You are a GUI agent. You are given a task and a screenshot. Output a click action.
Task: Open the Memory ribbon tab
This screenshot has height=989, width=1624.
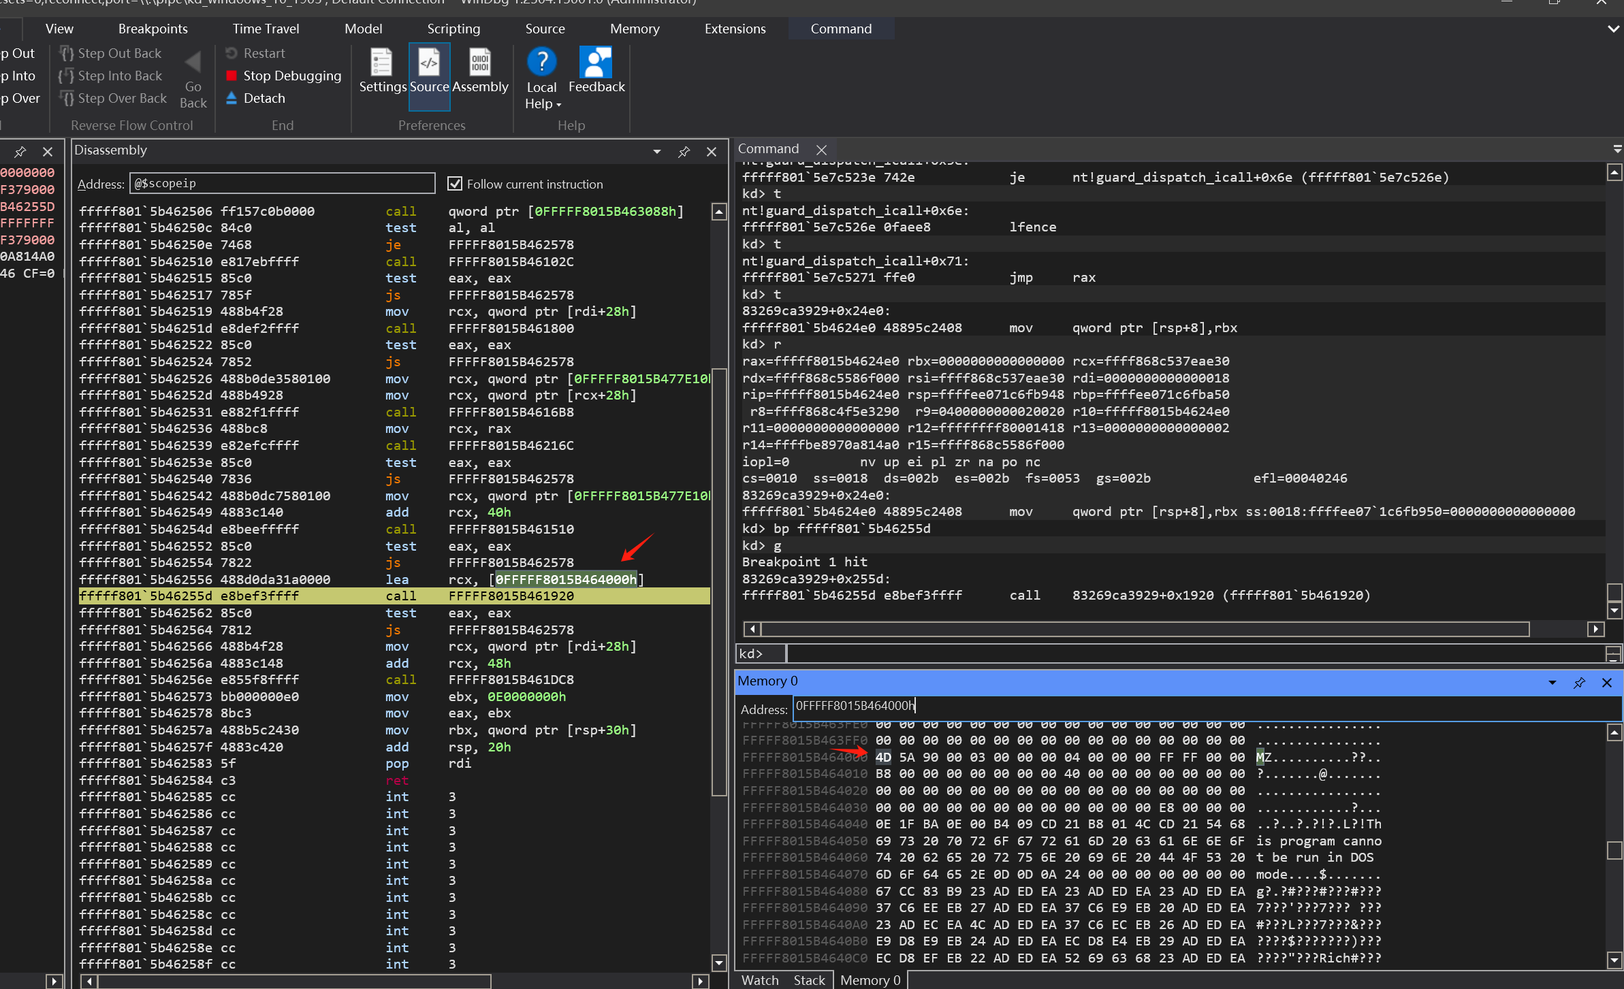point(635,29)
